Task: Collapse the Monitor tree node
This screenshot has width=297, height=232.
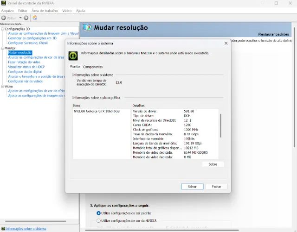Action: [x=3, y=48]
